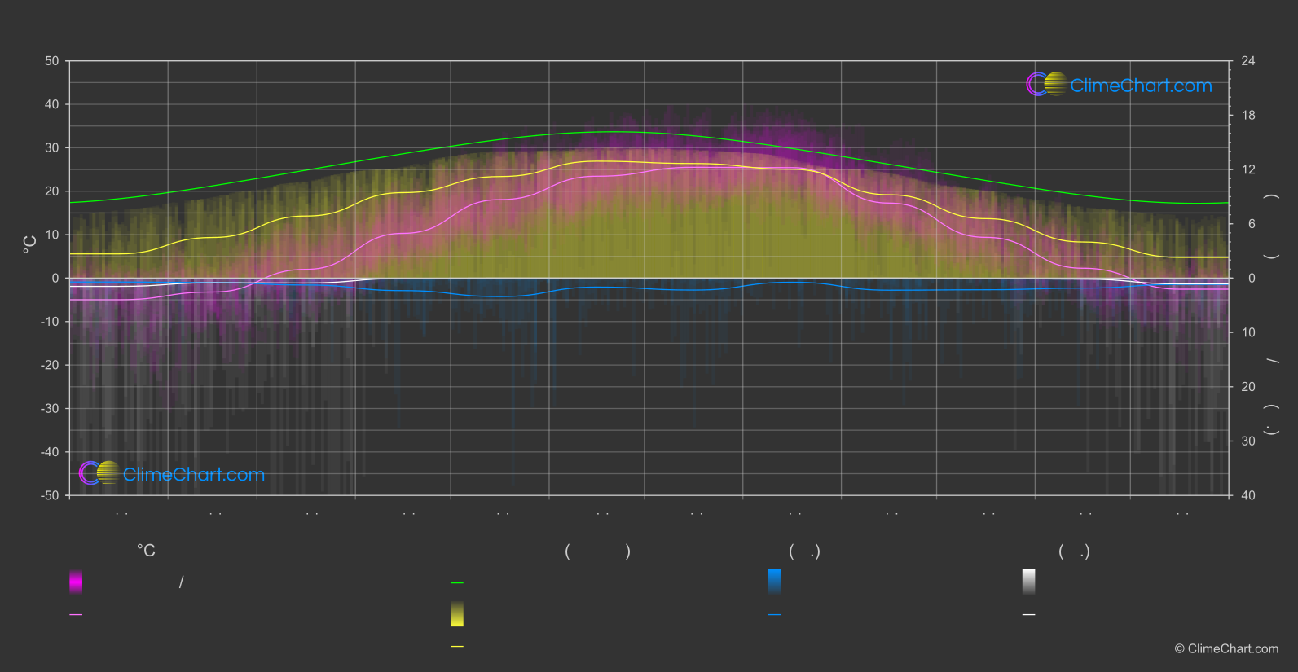Click the -50 label on left axis
This screenshot has height=672, width=1298.
[51, 495]
